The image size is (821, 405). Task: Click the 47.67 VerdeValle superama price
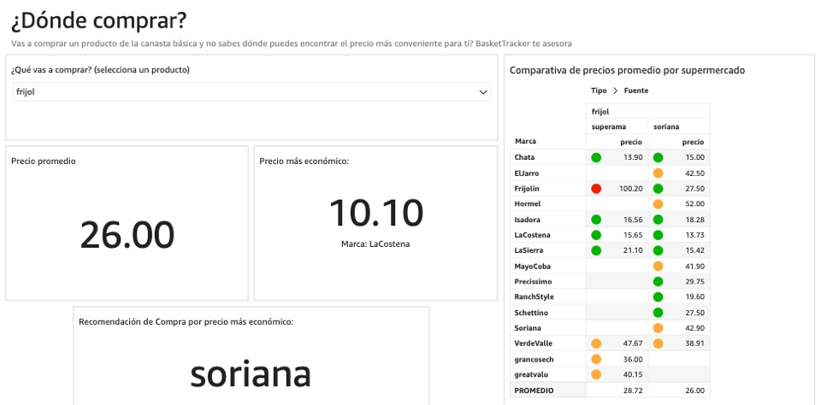point(633,343)
